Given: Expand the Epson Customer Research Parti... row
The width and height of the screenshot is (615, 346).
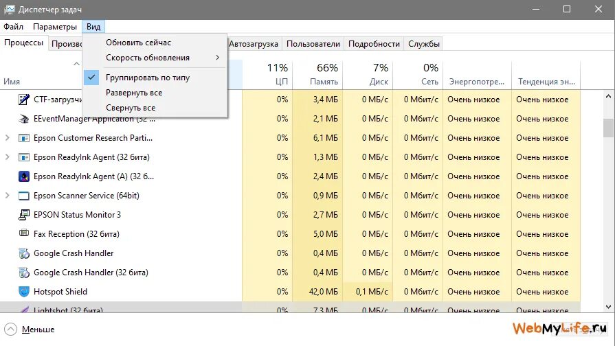Looking at the screenshot, I should (x=7, y=137).
